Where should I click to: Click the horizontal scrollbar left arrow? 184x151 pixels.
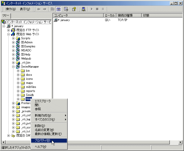pyautogui.click(x=3, y=142)
